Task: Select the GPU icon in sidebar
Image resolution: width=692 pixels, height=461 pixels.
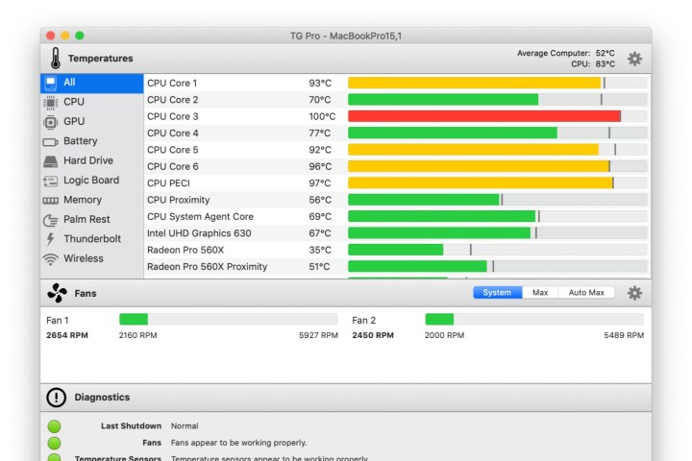Action: 51,122
